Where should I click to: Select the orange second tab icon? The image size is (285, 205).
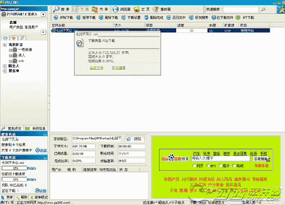click(14, 38)
